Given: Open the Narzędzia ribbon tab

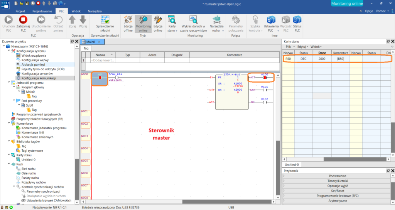Looking at the screenshot, I should pos(95,11).
